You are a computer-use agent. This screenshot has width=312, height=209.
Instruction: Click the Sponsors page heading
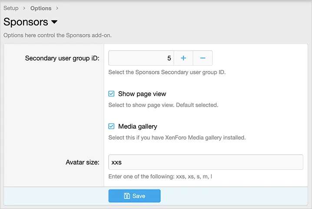coord(26,22)
